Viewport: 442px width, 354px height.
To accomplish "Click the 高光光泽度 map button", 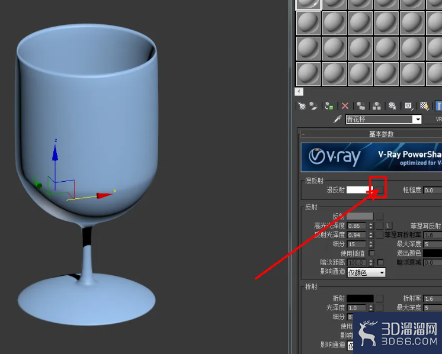I will 380,226.
